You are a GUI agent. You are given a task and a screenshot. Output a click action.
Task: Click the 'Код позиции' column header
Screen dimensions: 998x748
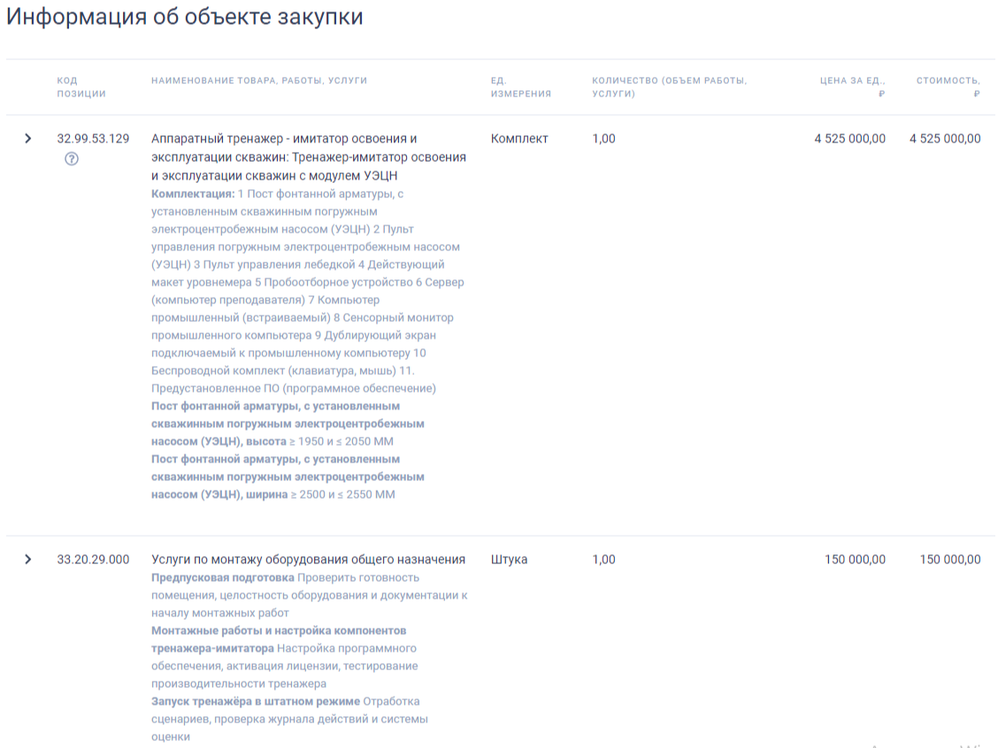[81, 88]
